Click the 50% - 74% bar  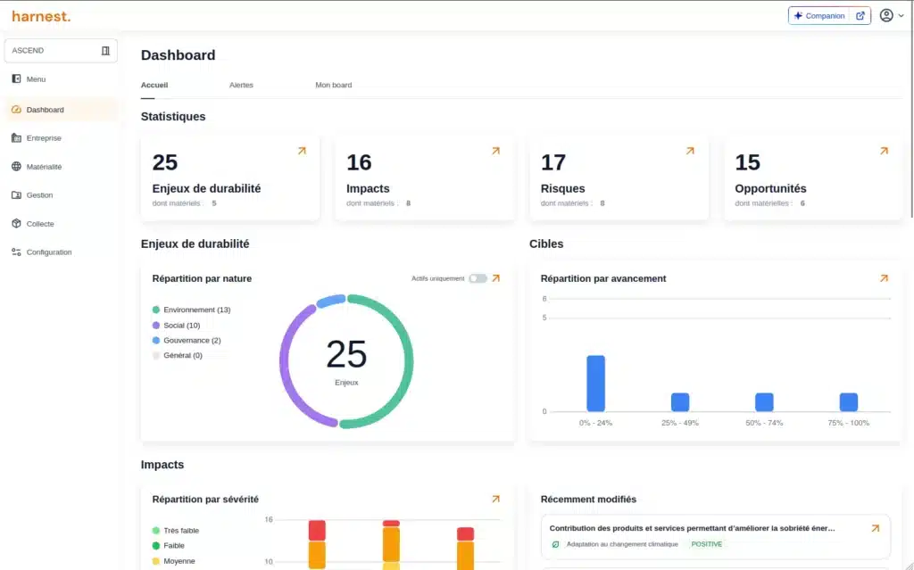tap(764, 402)
